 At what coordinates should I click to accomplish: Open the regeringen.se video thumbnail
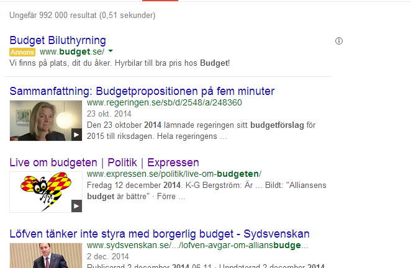(x=46, y=120)
